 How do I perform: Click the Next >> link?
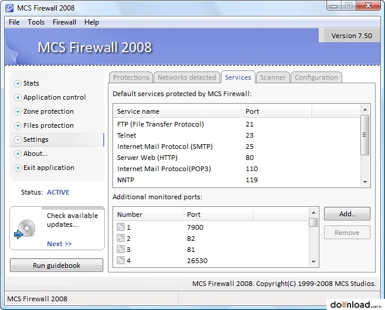point(59,244)
